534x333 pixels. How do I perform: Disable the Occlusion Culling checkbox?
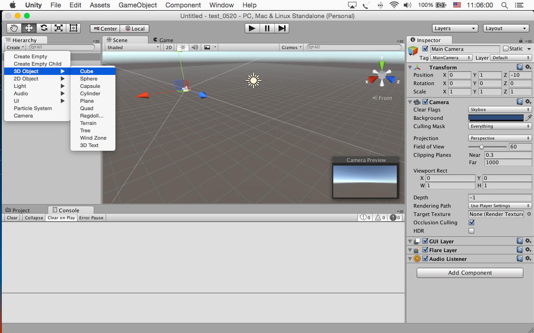tap(471, 222)
